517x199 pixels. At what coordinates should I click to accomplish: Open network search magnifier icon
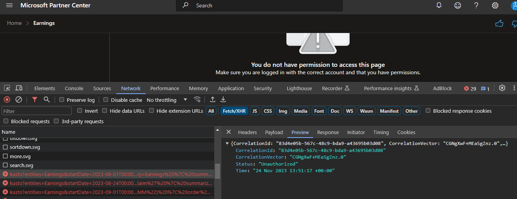pyautogui.click(x=47, y=99)
